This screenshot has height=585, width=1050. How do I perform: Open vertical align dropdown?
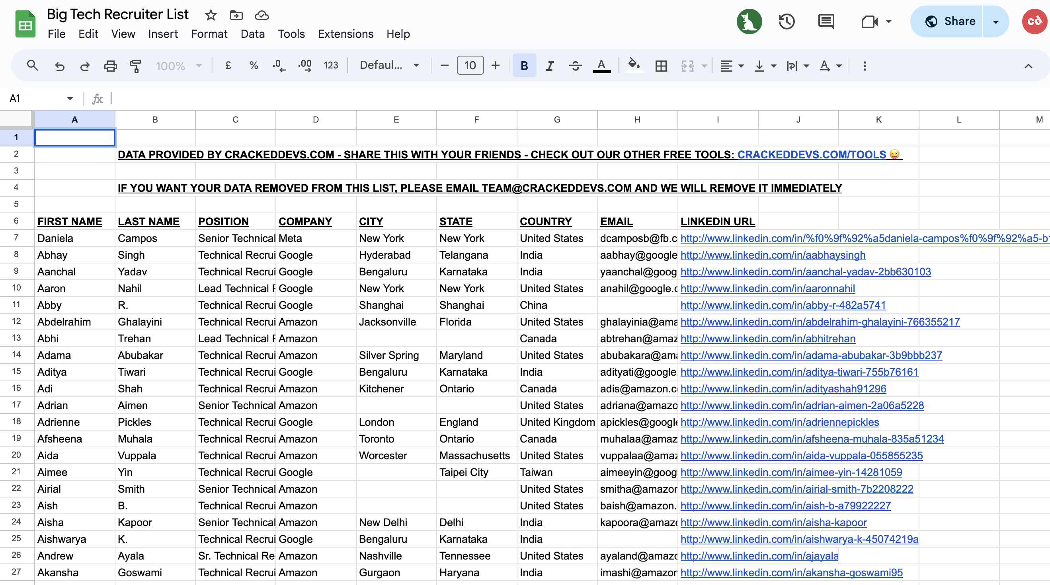point(765,66)
